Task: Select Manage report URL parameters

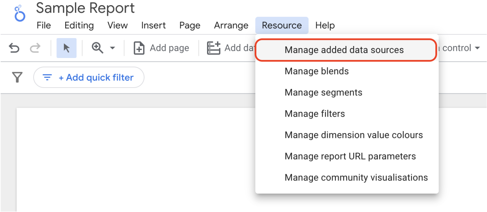Action: tap(347, 156)
